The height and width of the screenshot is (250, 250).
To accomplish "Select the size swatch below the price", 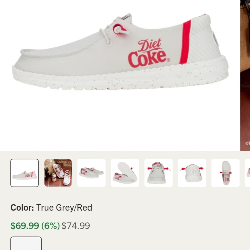I will [26, 244].
